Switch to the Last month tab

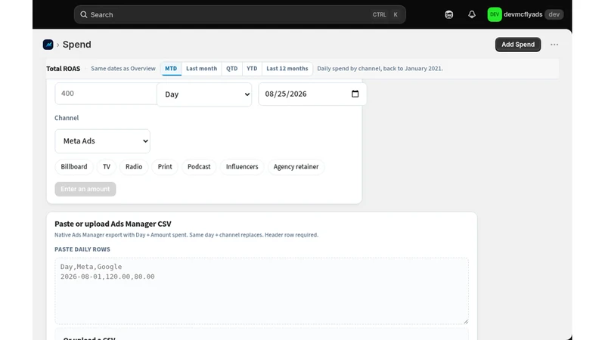(x=201, y=69)
